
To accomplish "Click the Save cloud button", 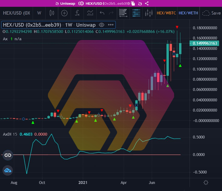I will 211,13.
